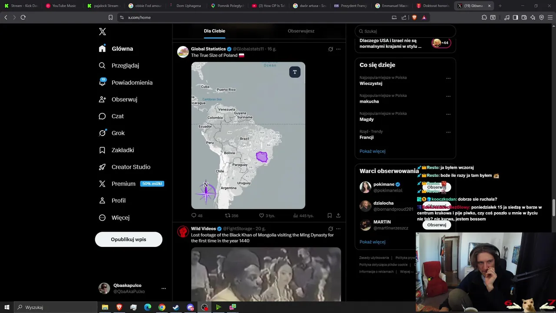Image resolution: width=556 pixels, height=313 pixels.
Task: Bookmark the Global Statistics post
Action: coord(330,216)
